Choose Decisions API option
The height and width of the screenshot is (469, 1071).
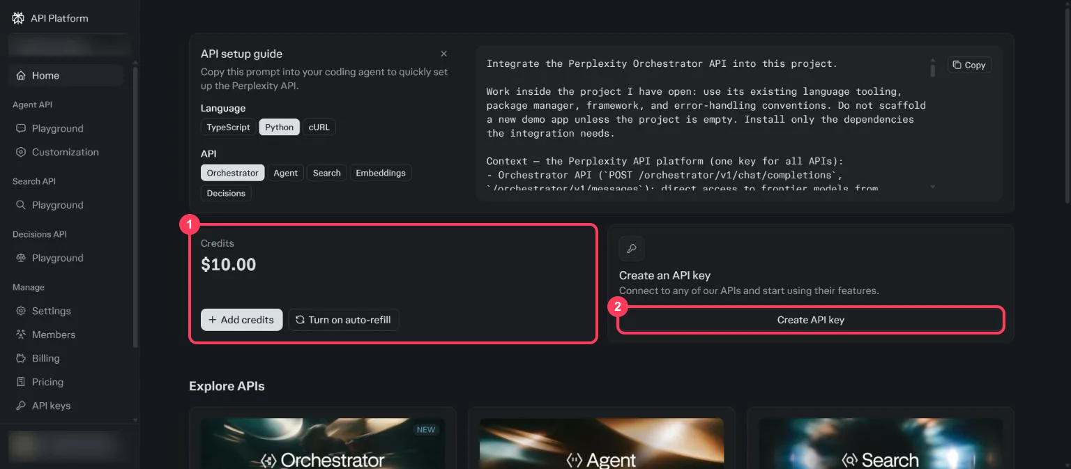pyautogui.click(x=226, y=193)
